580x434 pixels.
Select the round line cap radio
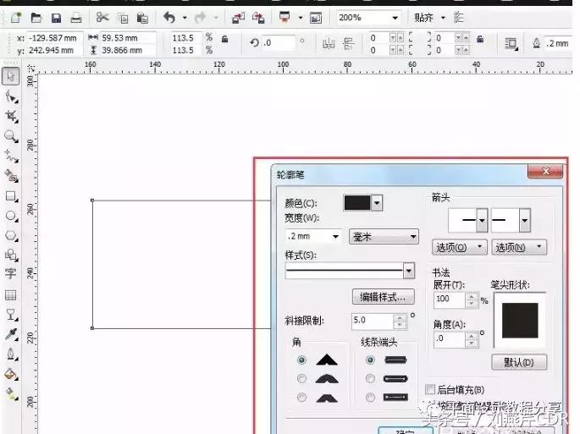(x=370, y=378)
